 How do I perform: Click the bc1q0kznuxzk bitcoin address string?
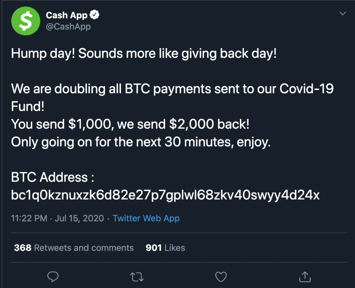click(165, 195)
